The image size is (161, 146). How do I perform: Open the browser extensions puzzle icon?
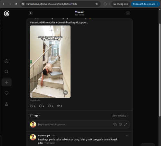(105, 4)
